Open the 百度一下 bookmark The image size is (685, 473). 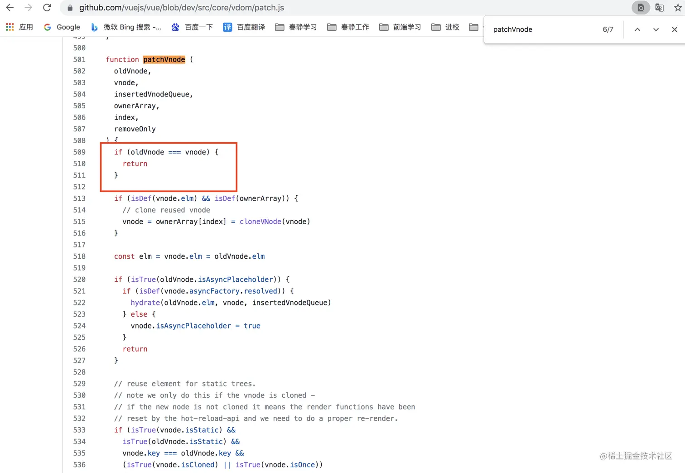point(192,27)
